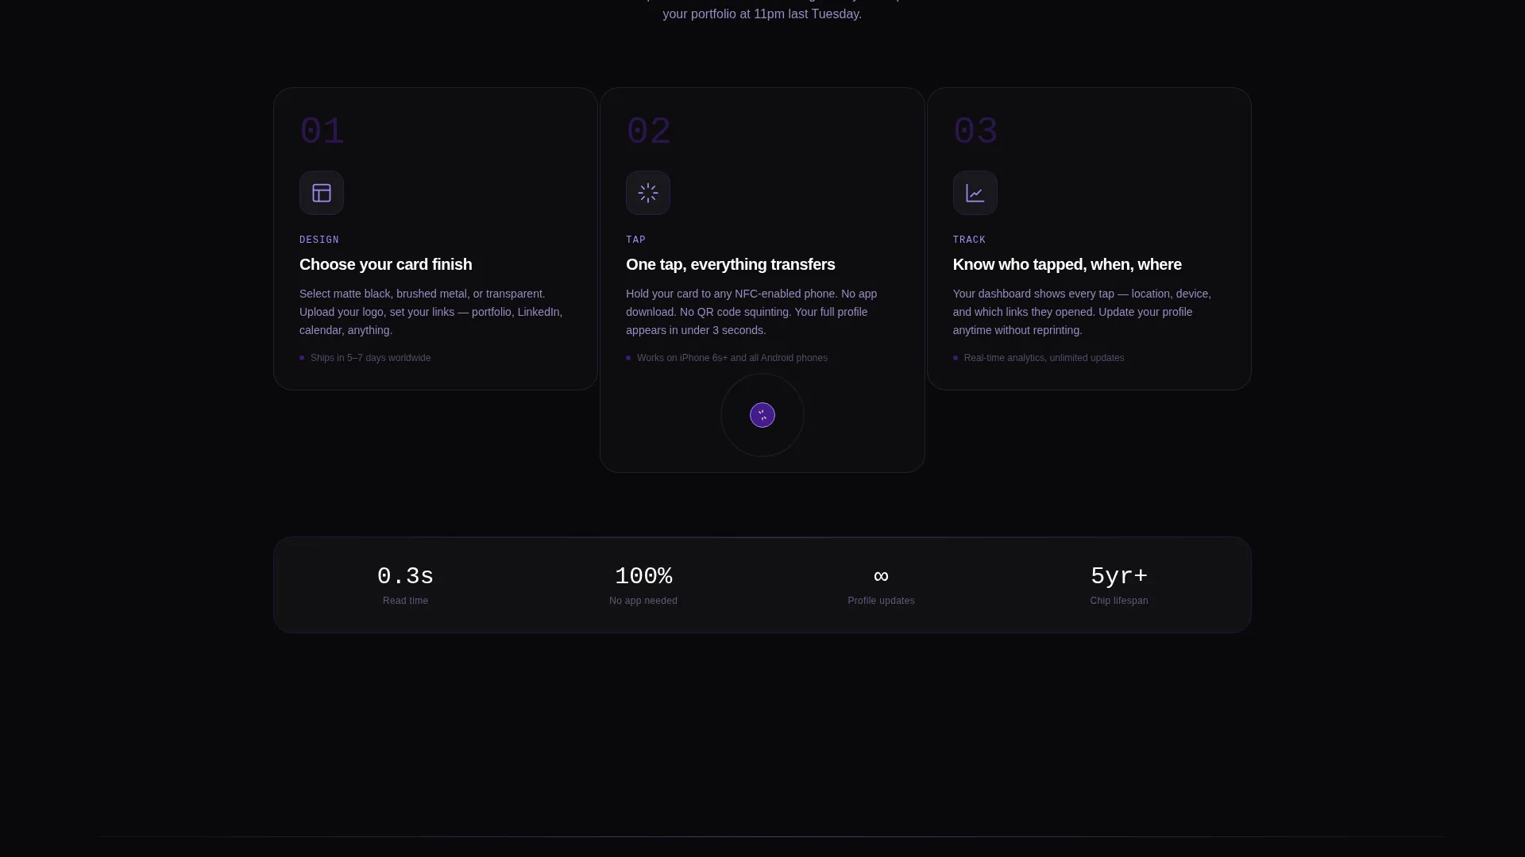Click the layout icon in Design card
Image resolution: width=1525 pixels, height=857 pixels.
click(x=322, y=193)
